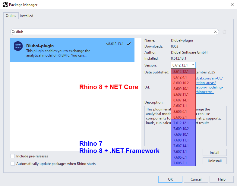Clear the search field with X icon

click(215, 32)
